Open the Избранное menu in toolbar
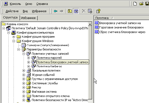This screenshot has height=103, width=149. [x=39, y=11]
